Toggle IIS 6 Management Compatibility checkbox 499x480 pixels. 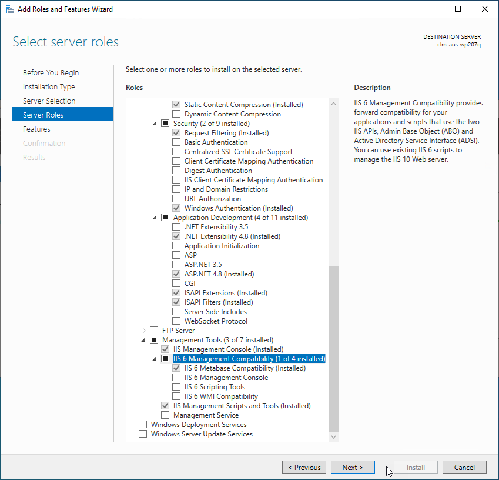[165, 359]
